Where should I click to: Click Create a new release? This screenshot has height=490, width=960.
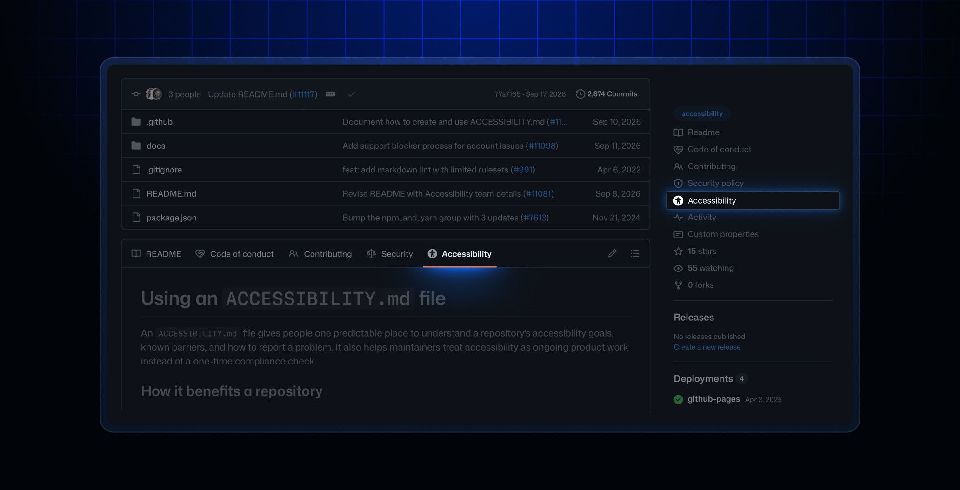(x=707, y=347)
